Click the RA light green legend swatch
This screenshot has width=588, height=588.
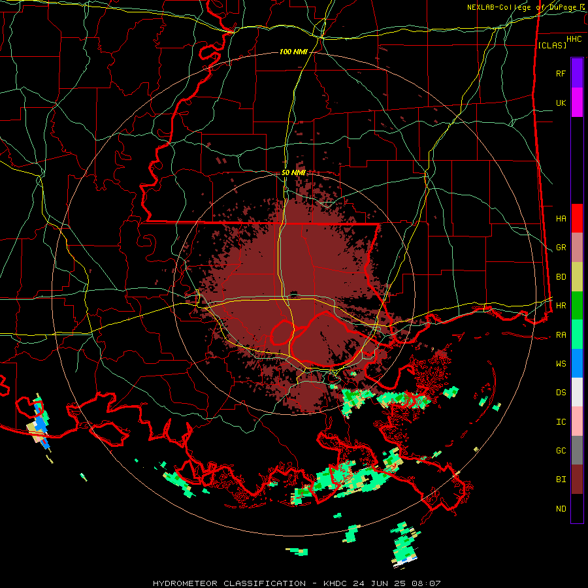pos(577,335)
